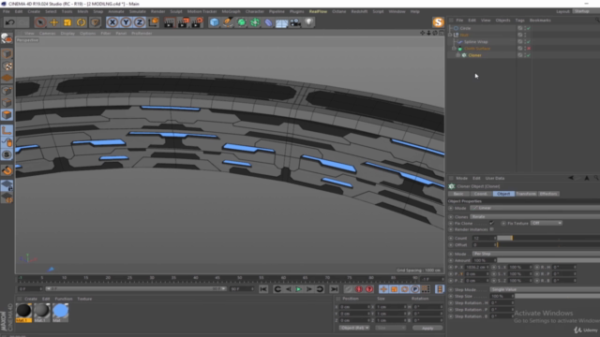
Task: Enable Cloth Surface via red X
Action: point(529,49)
